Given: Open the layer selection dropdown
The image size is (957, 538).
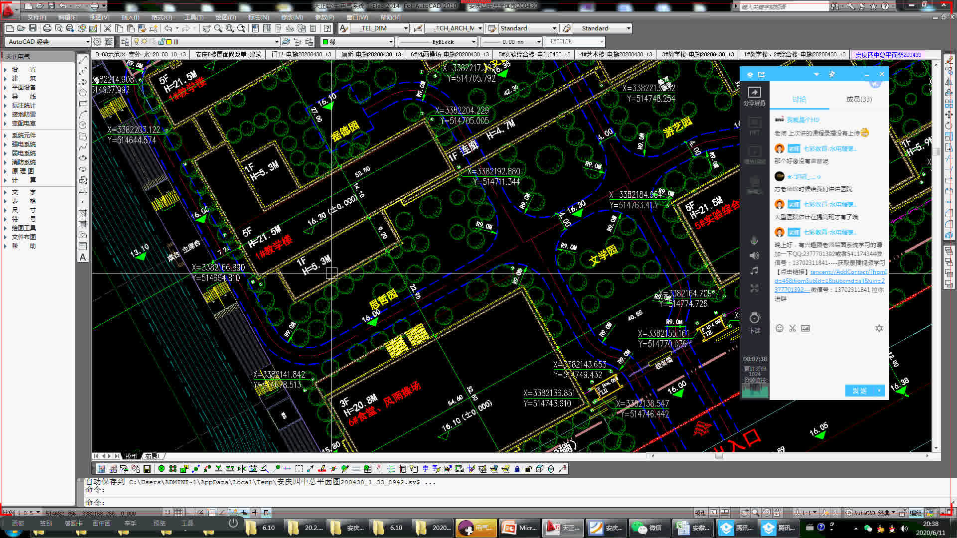Looking at the screenshot, I should [x=205, y=42].
